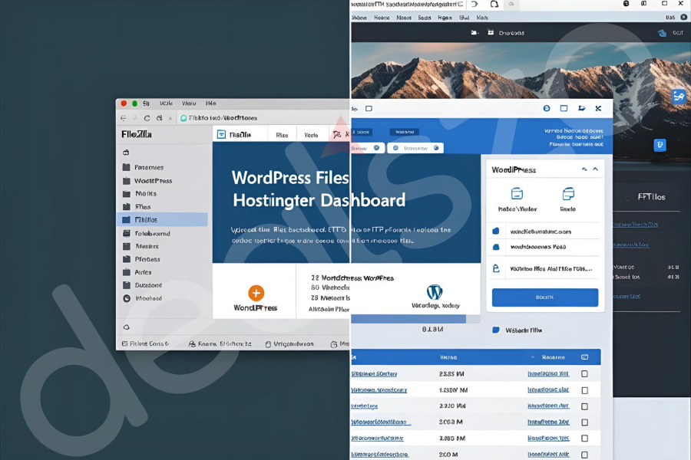Click the refresh icon beside the WordPress panel chevron
691x460 pixels.
[584, 169]
